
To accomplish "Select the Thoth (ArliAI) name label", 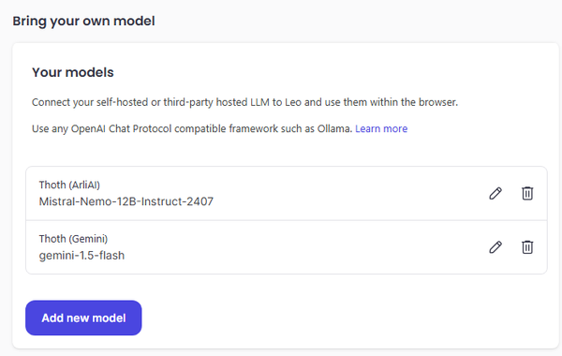I will (x=69, y=185).
